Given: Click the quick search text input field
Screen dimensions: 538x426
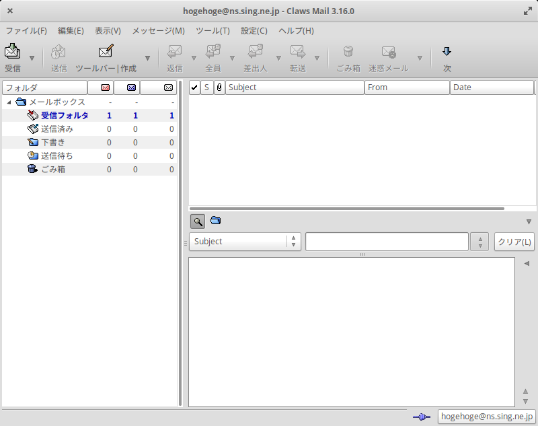Looking at the screenshot, I should 387,242.
